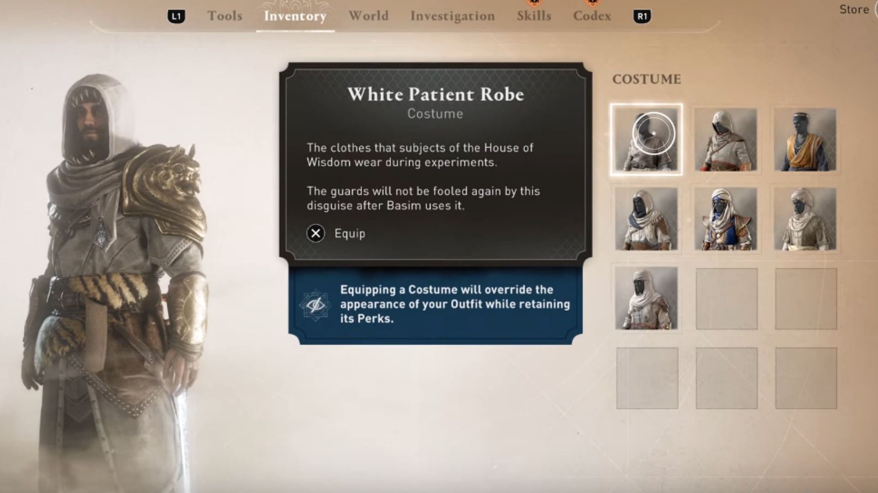Click the R1 next-tab button icon
The height and width of the screenshot is (493, 878).
pyautogui.click(x=642, y=16)
